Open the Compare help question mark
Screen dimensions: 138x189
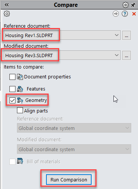(125, 14)
